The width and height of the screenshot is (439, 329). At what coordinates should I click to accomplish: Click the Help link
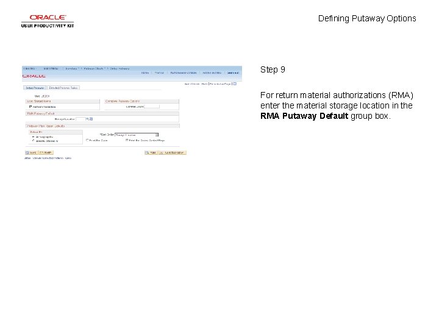(x=204, y=84)
